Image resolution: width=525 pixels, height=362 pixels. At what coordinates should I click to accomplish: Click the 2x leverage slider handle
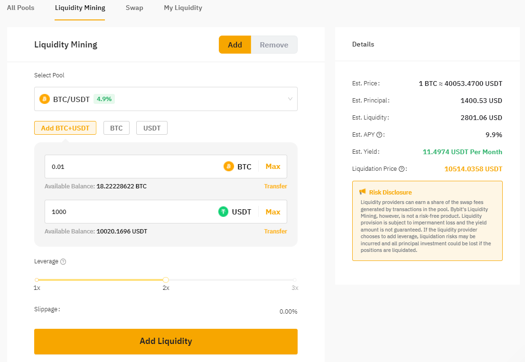click(x=166, y=280)
